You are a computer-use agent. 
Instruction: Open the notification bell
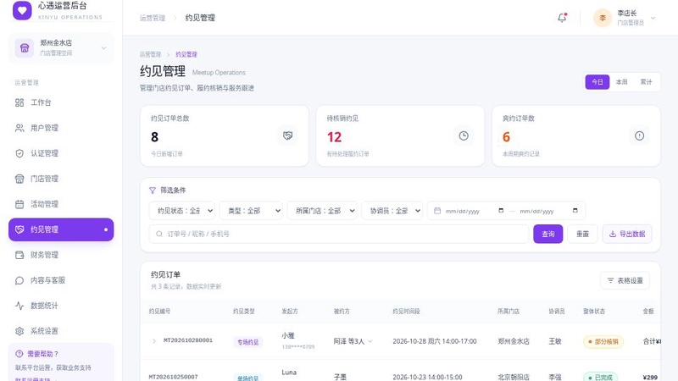[562, 18]
